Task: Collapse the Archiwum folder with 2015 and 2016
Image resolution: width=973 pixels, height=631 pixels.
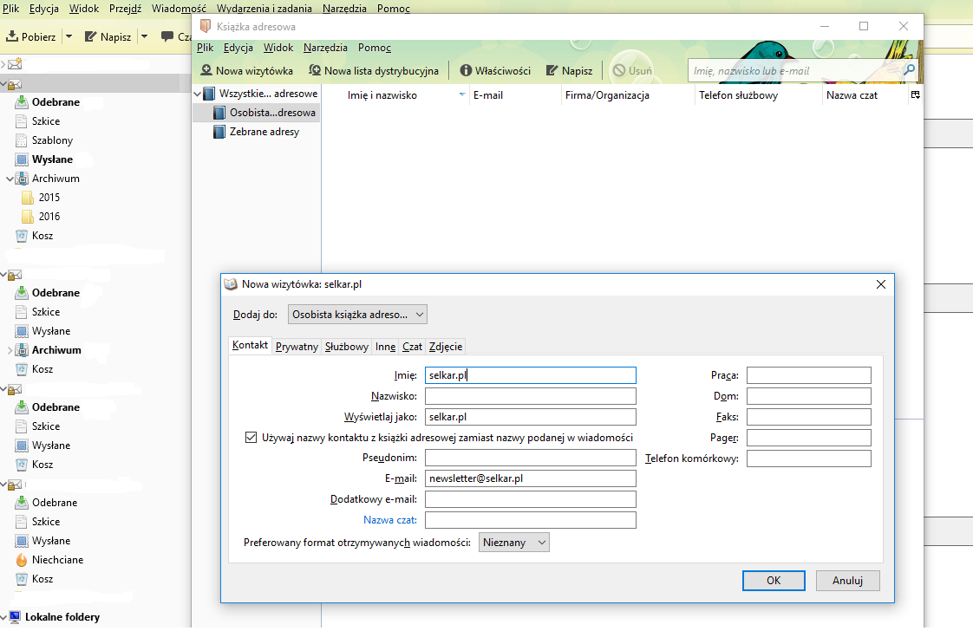Action: coord(10,179)
